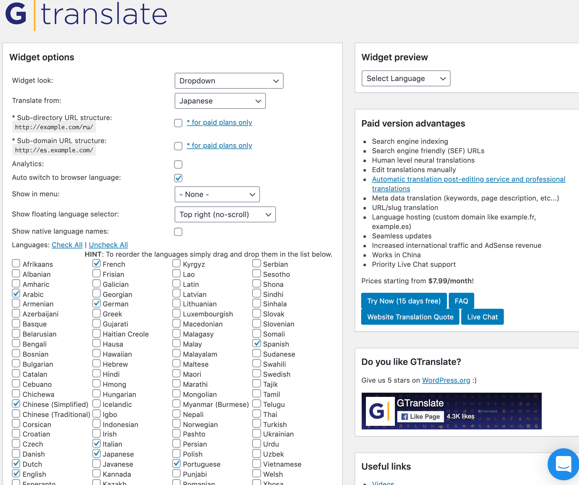The height and width of the screenshot is (485, 579).
Task: Check the Malay language checkbox
Action: [176, 343]
